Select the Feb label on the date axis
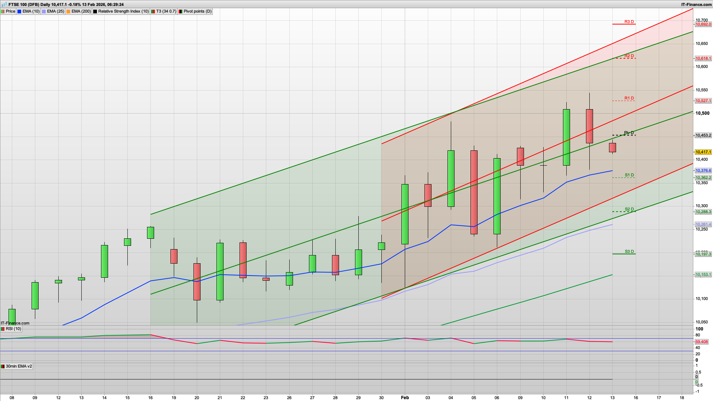The height and width of the screenshot is (401, 713). (x=404, y=397)
